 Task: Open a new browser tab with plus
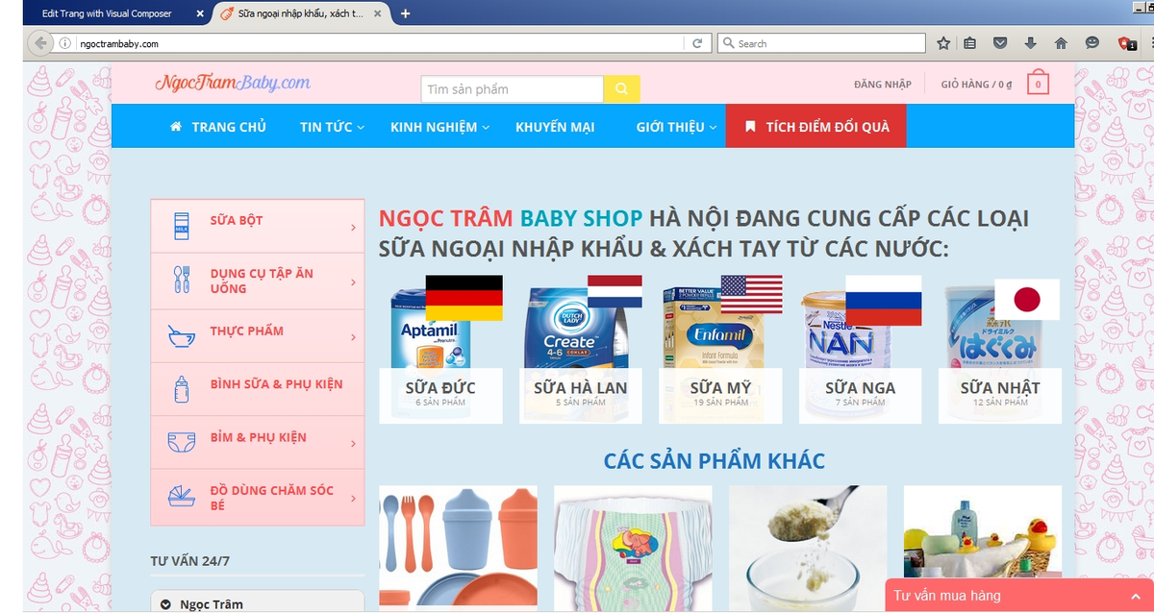click(x=406, y=13)
